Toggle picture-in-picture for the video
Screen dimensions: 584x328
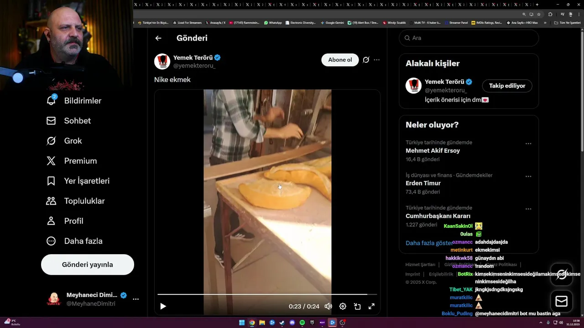point(357,306)
